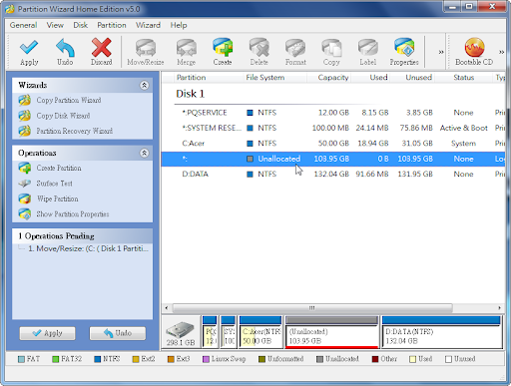Click the NTFS legend color swatch
The width and height of the screenshot is (511, 386).
click(x=98, y=359)
